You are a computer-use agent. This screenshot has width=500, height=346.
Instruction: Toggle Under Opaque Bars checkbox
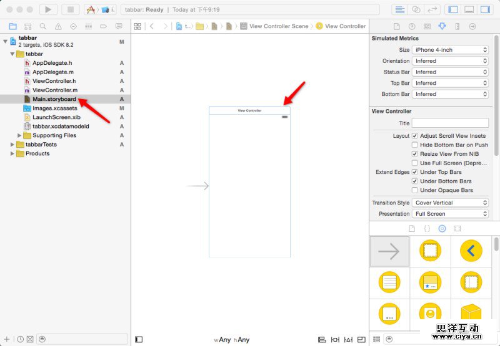[x=415, y=190]
